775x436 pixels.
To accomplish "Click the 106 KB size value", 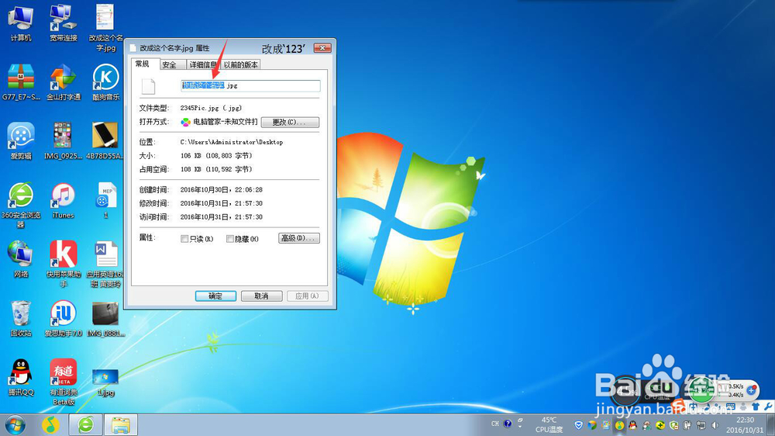I will (216, 156).
